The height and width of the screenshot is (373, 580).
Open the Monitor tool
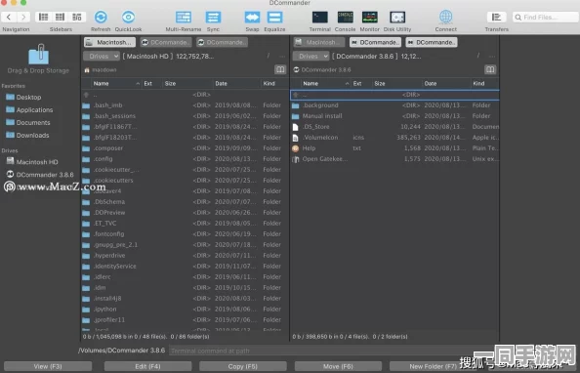(369, 17)
